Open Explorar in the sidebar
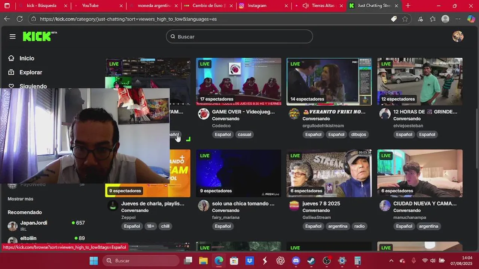The image size is (479, 269). point(31,72)
